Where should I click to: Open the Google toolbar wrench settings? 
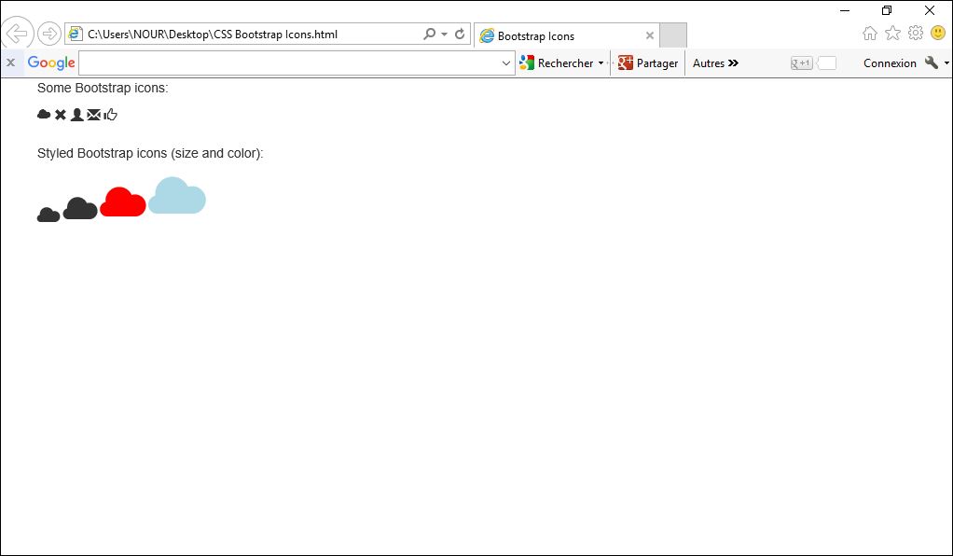click(x=932, y=63)
